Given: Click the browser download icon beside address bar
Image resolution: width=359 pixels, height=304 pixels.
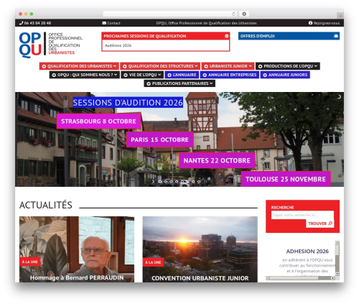Looking at the screenshot, I should pos(244,14).
